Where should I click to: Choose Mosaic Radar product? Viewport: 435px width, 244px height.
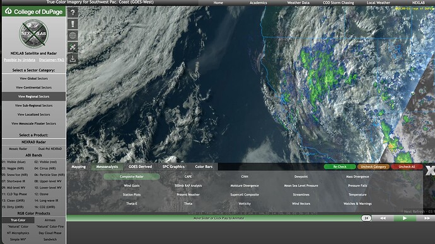18,149
